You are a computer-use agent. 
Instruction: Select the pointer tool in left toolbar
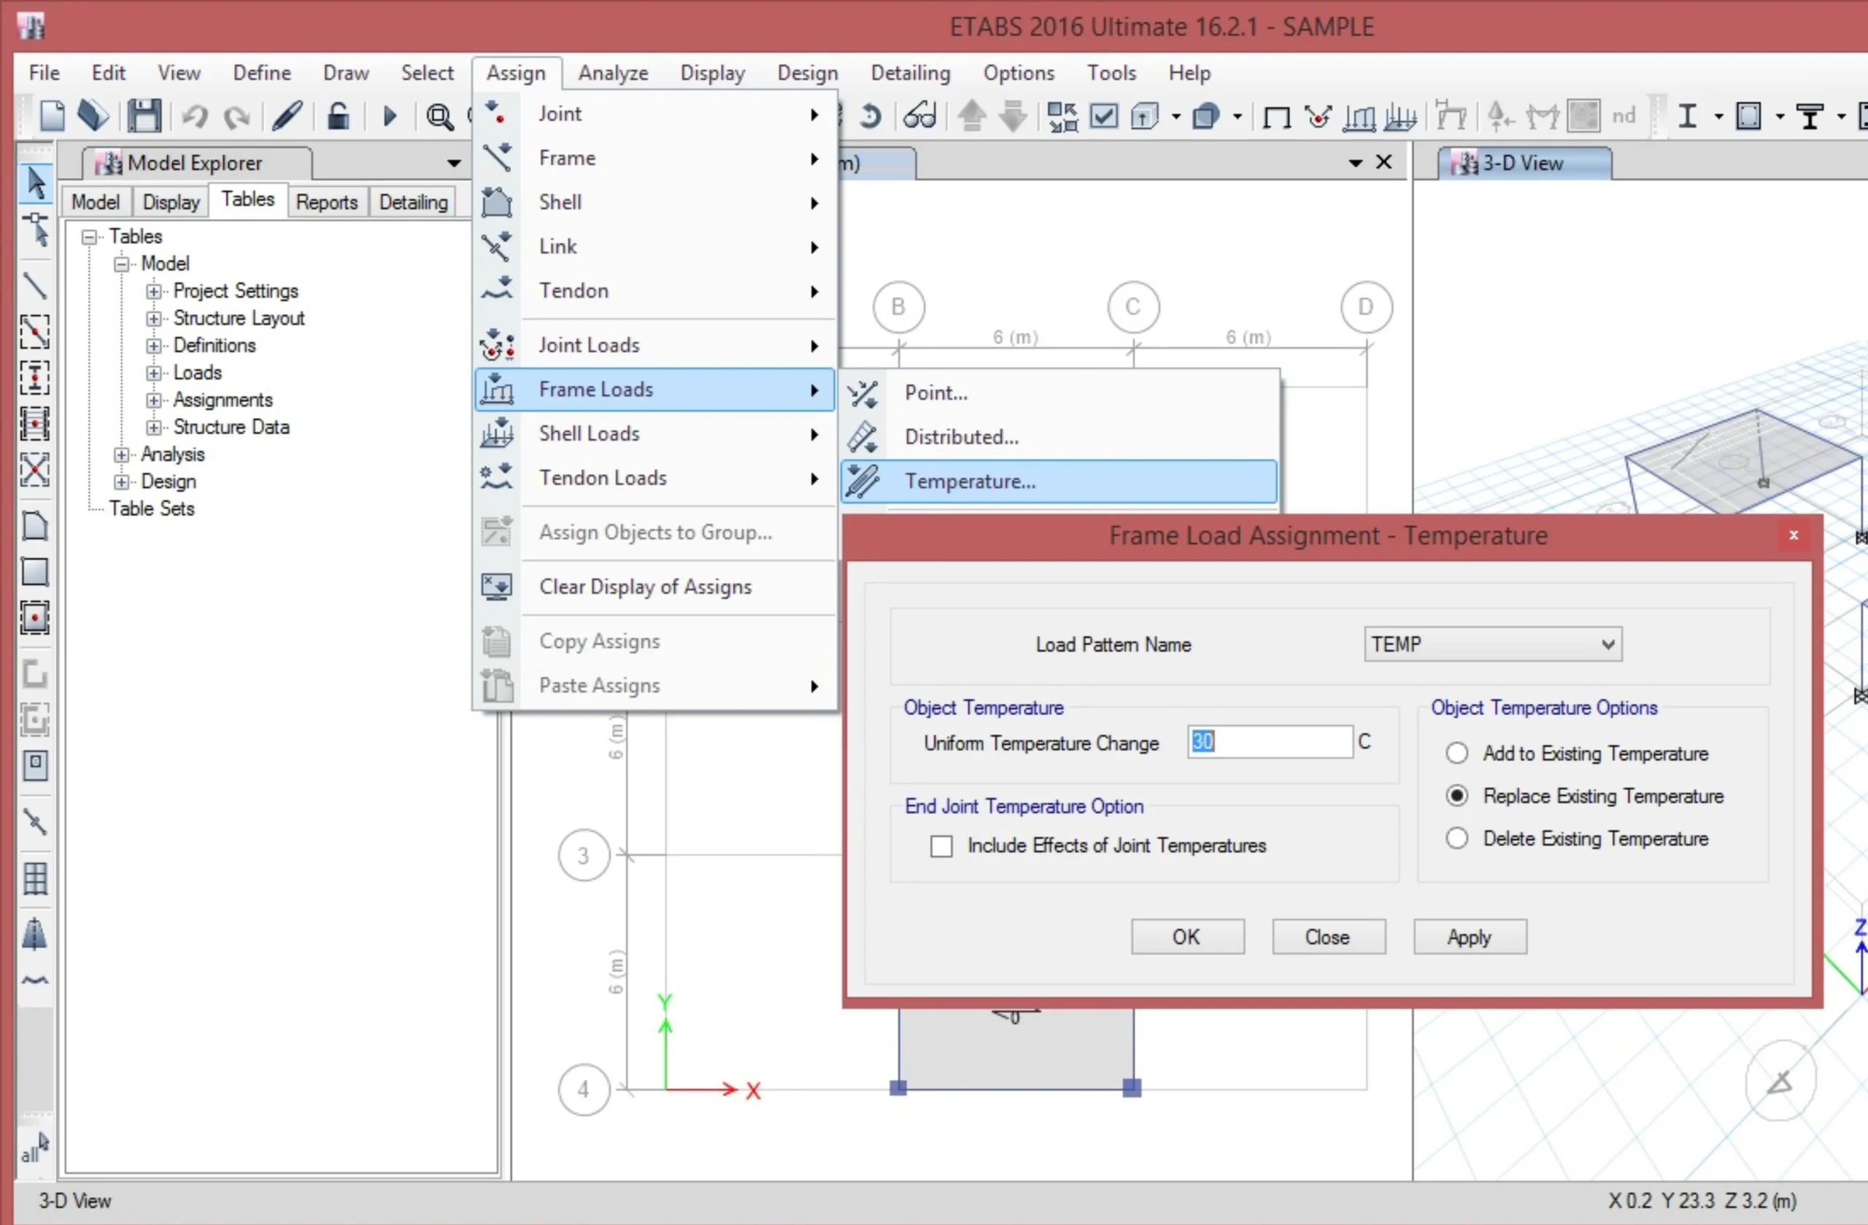click(x=35, y=182)
